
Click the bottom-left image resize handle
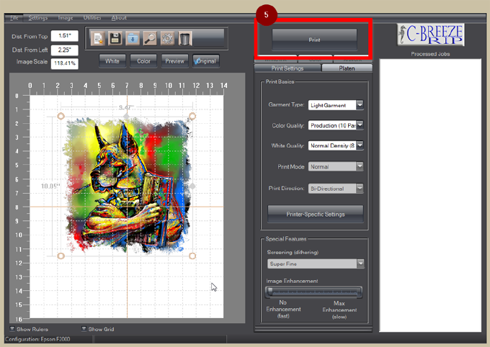tap(61, 256)
